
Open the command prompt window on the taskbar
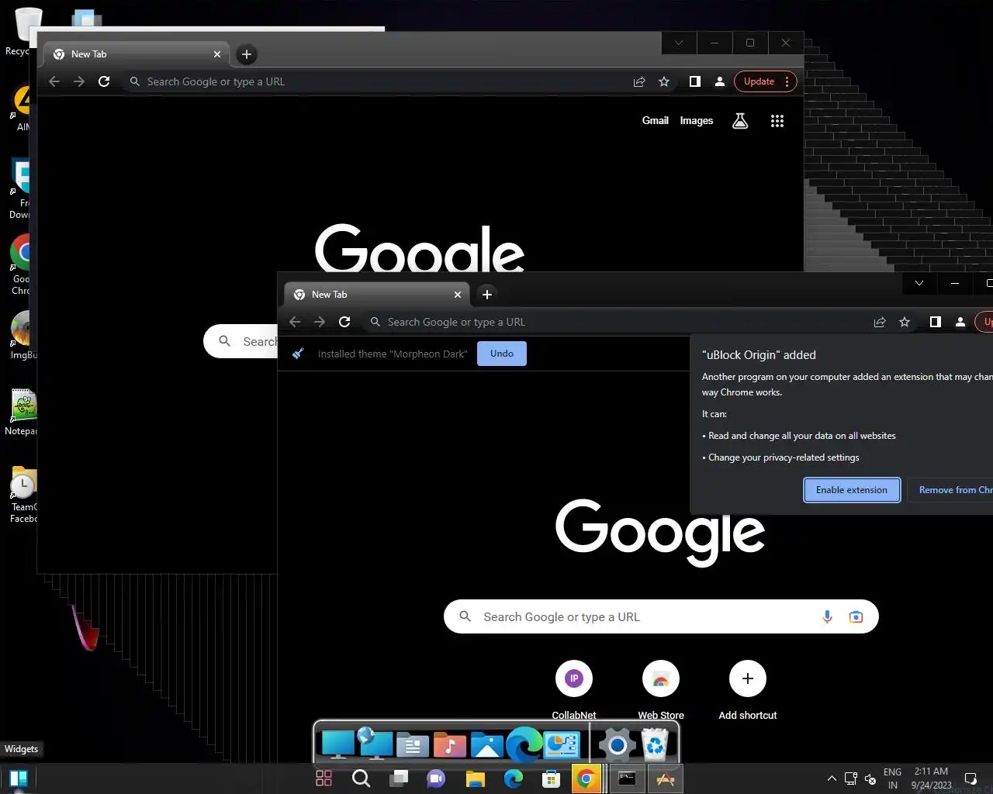click(627, 778)
